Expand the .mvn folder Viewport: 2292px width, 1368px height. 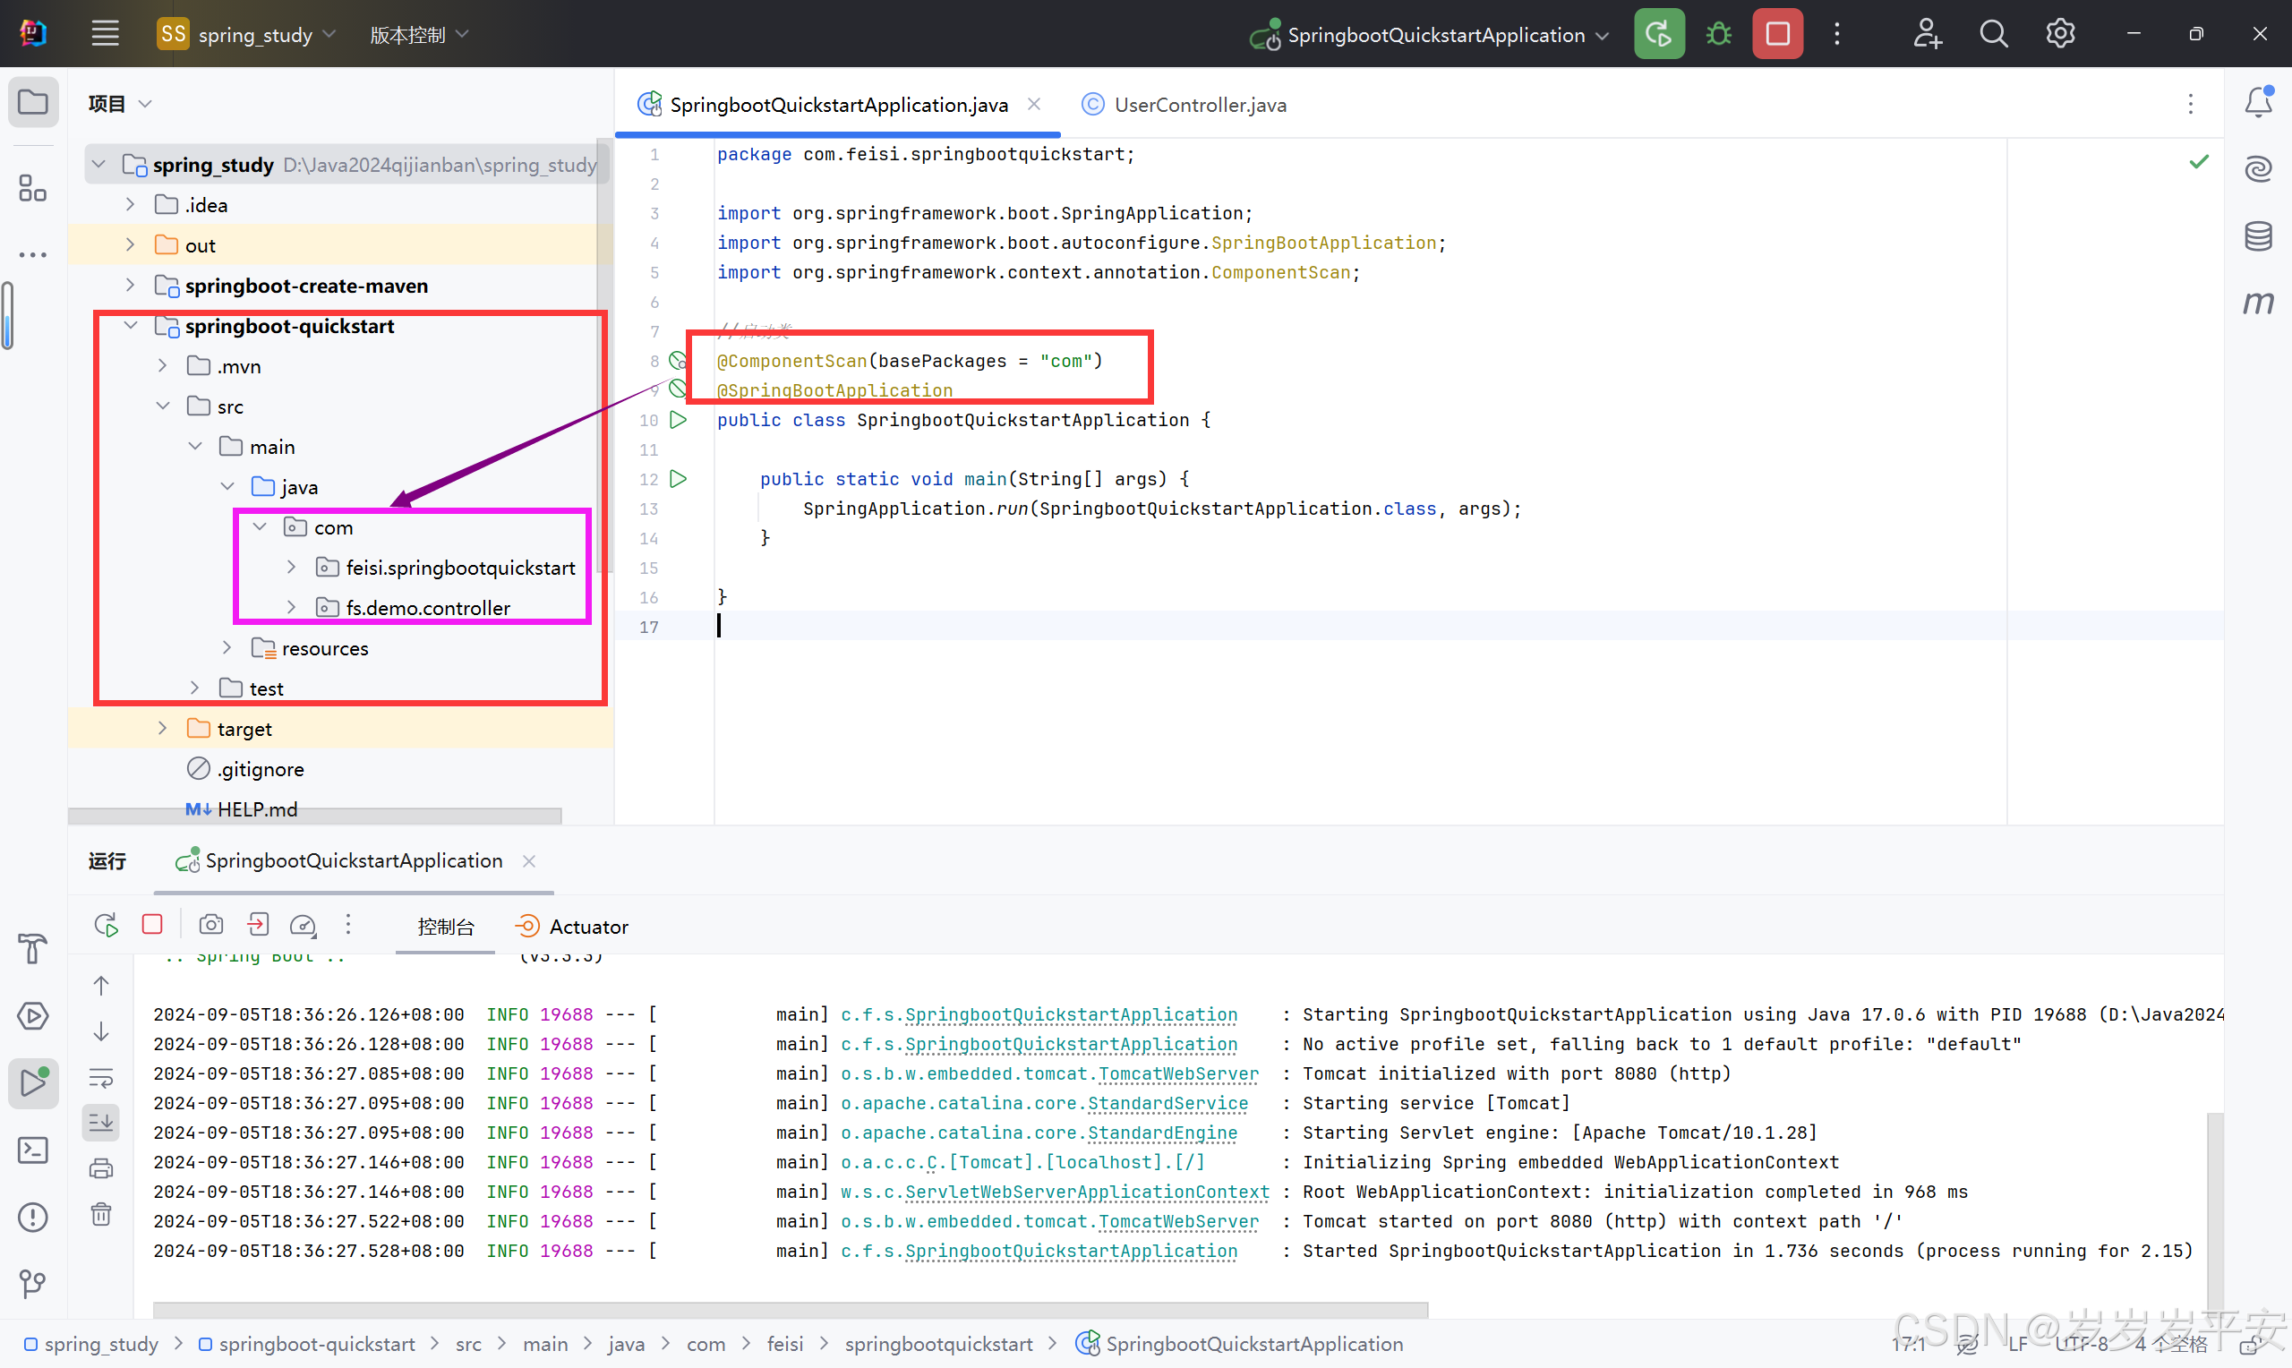[162, 365]
